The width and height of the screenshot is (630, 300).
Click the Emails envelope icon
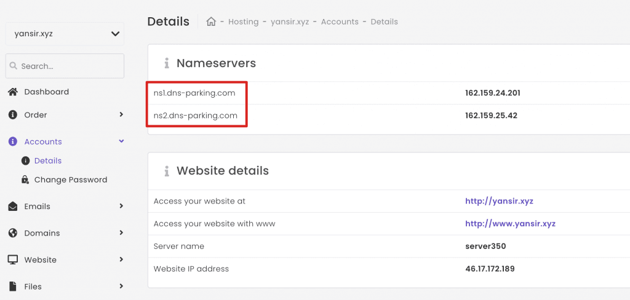click(x=13, y=207)
